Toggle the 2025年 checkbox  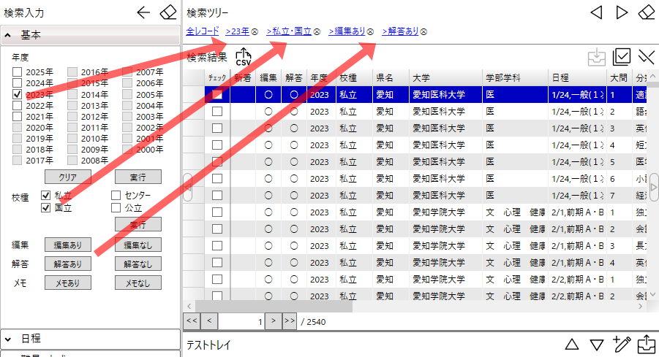tap(18, 72)
